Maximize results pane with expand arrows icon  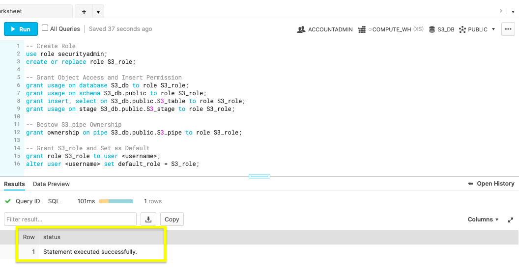pos(511,220)
